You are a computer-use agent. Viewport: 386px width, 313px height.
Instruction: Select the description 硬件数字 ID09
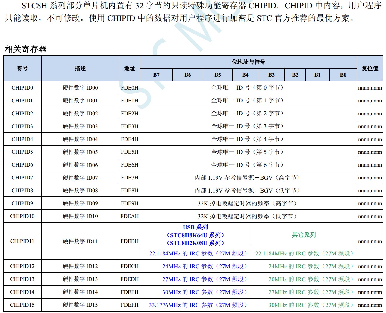tap(80, 203)
